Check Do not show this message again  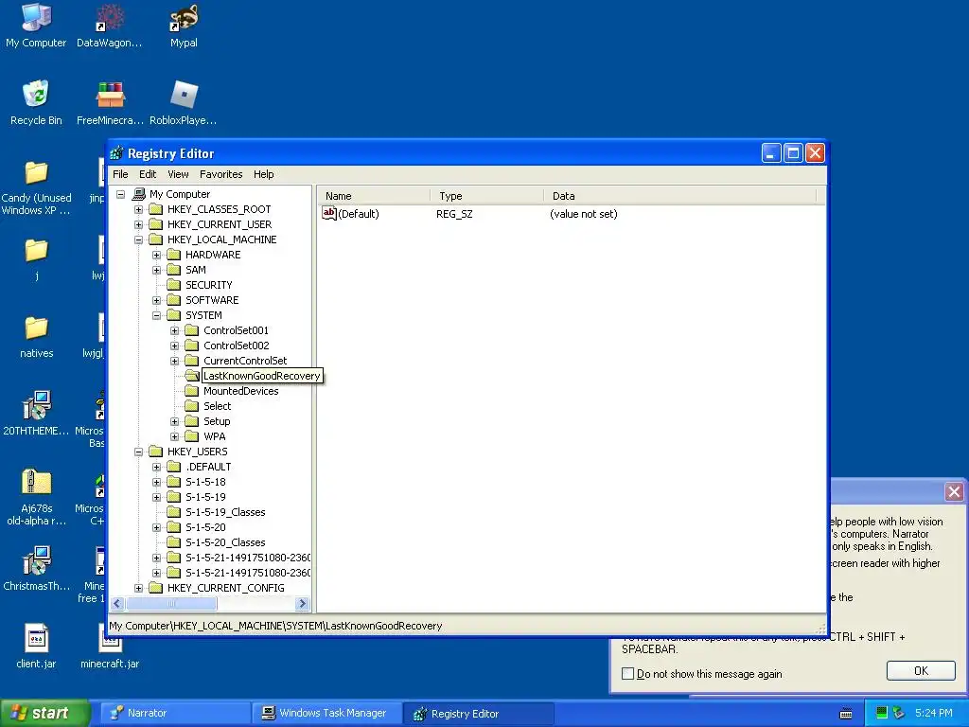(x=628, y=673)
